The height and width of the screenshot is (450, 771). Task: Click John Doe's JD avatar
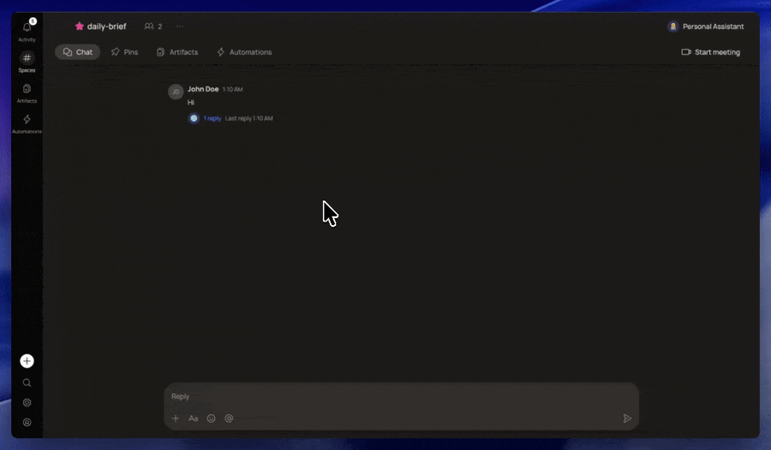[176, 92]
